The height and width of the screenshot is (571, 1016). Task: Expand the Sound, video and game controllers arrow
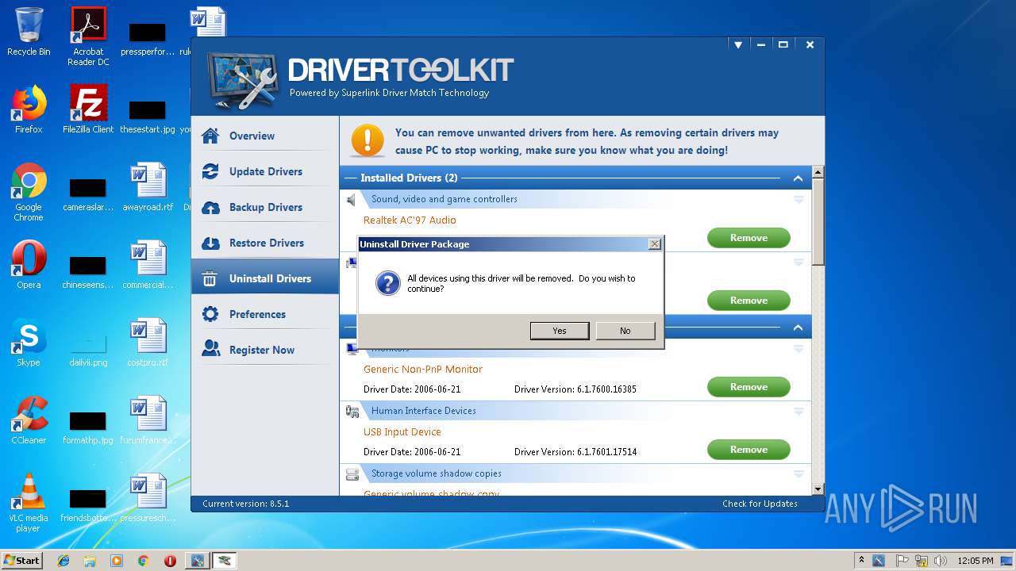pyautogui.click(x=799, y=200)
